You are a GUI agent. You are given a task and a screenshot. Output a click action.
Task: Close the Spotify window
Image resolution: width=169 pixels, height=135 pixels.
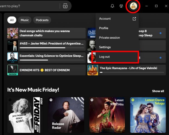tap(166, 6)
